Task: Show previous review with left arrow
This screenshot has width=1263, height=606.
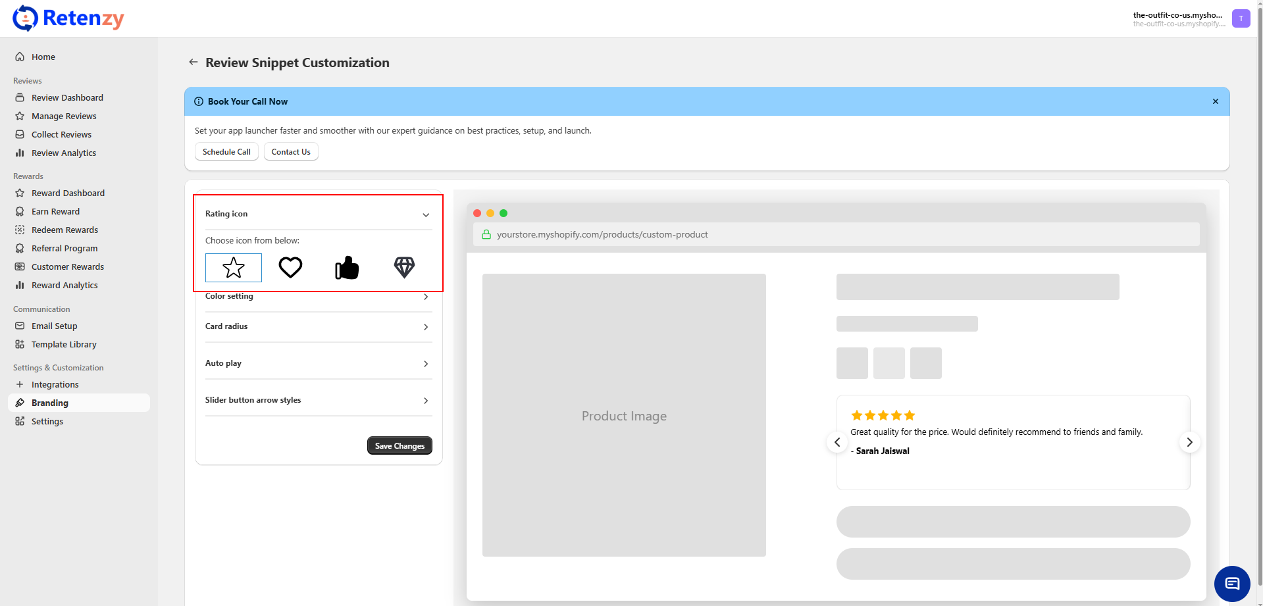Action: click(x=837, y=442)
